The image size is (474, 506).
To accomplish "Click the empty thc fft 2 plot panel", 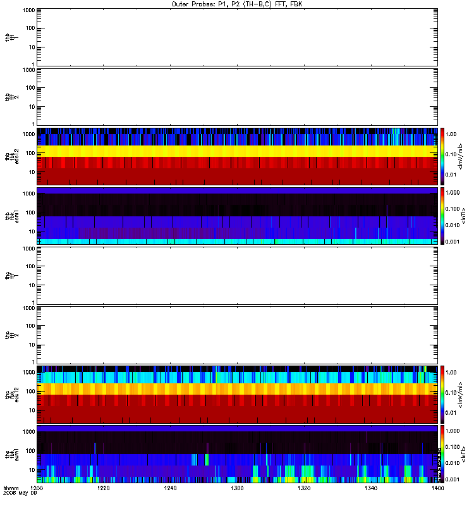I will pyautogui.click(x=237, y=335).
